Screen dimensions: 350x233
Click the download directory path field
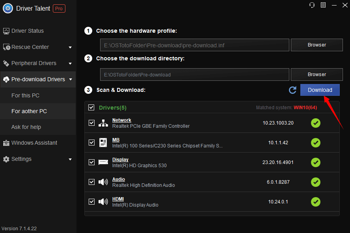coord(195,75)
